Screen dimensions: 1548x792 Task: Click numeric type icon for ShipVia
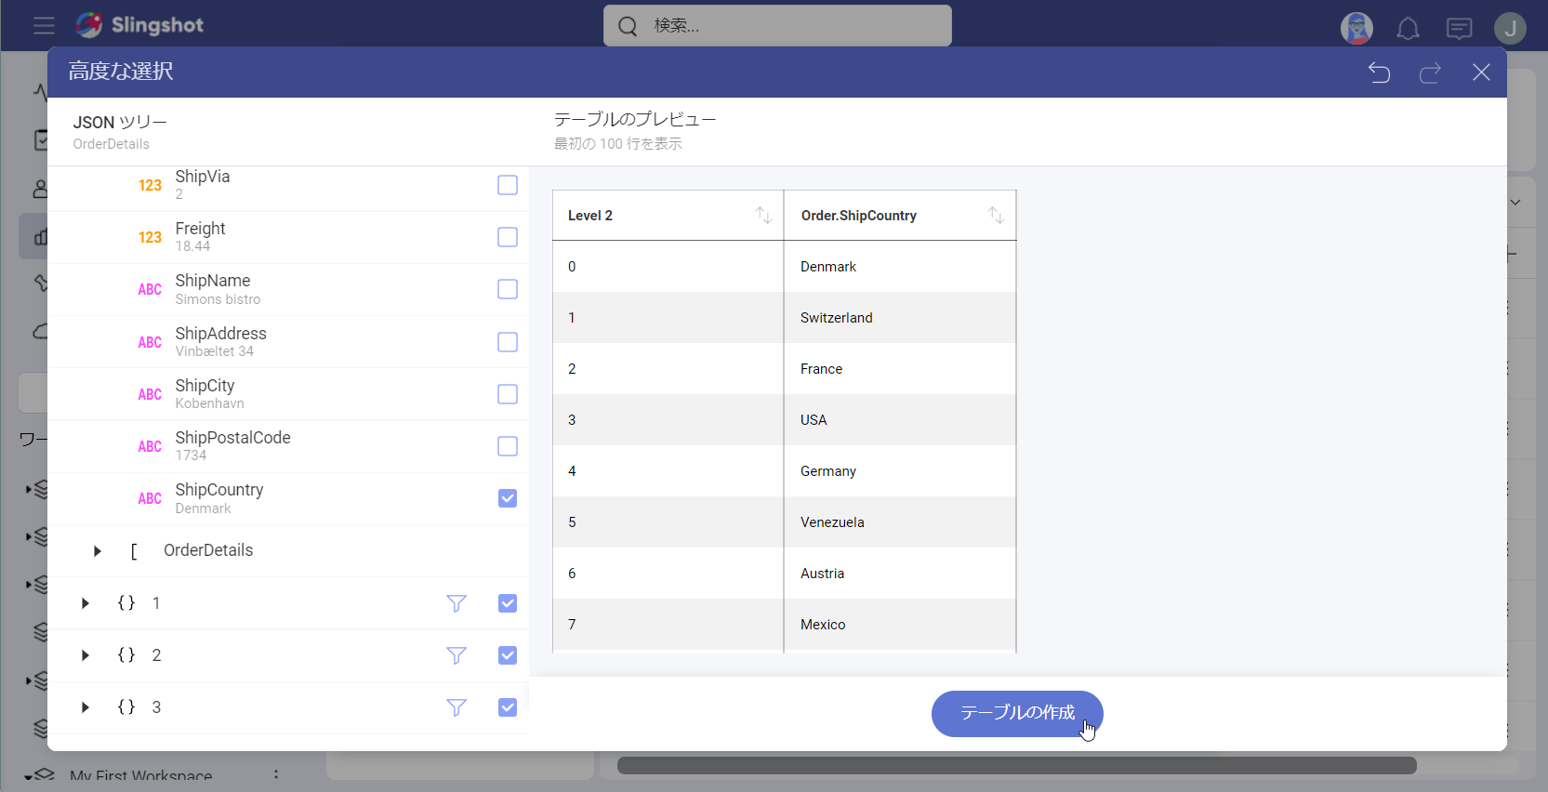[150, 186]
